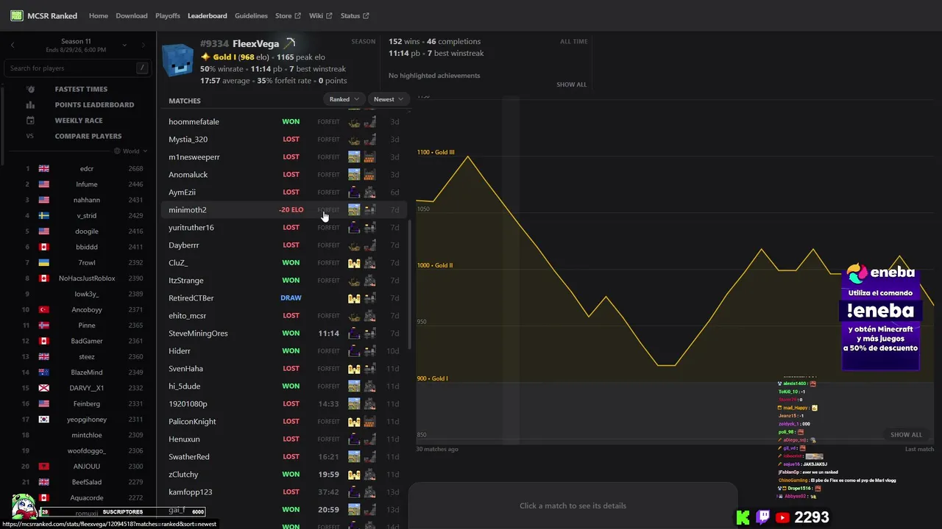942x529 pixels.
Task: Select the zClutchy match timed 19:59
Action: point(283,475)
